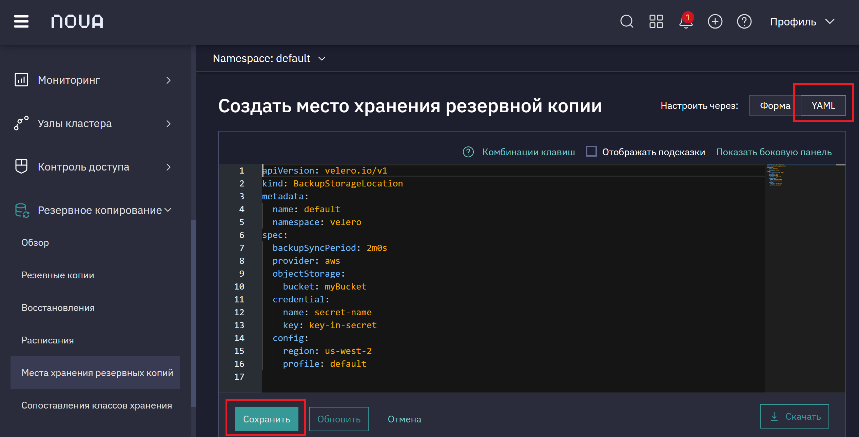Viewport: 859px width, 437px height.
Task: Click the spec: key line
Action: coord(275,235)
